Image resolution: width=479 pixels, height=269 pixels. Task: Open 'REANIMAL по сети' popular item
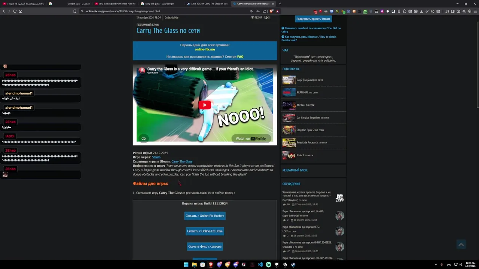pyautogui.click(x=307, y=92)
